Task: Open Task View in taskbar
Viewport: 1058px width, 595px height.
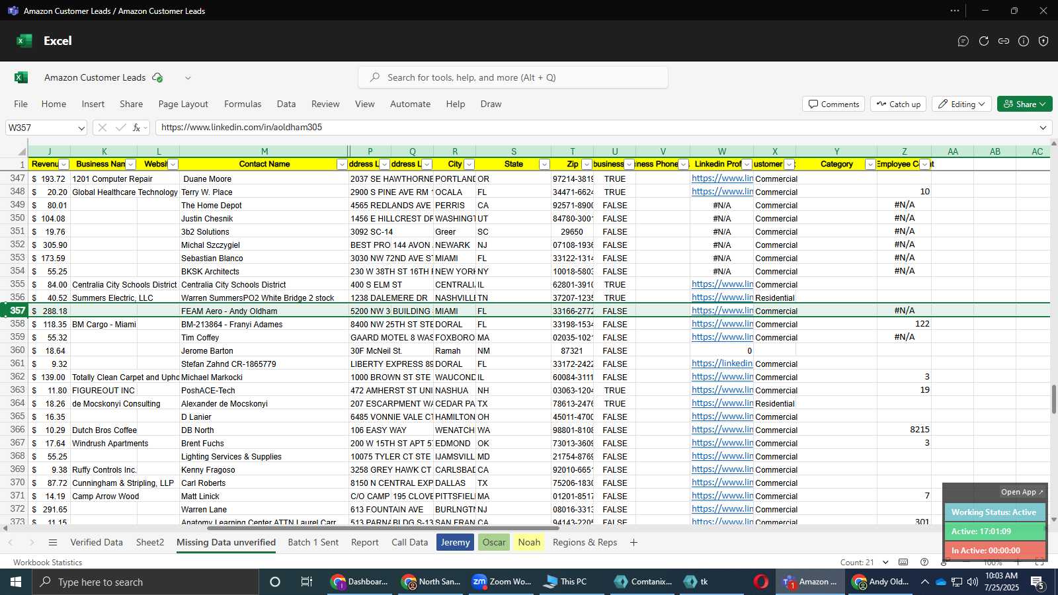Action: [x=307, y=582]
